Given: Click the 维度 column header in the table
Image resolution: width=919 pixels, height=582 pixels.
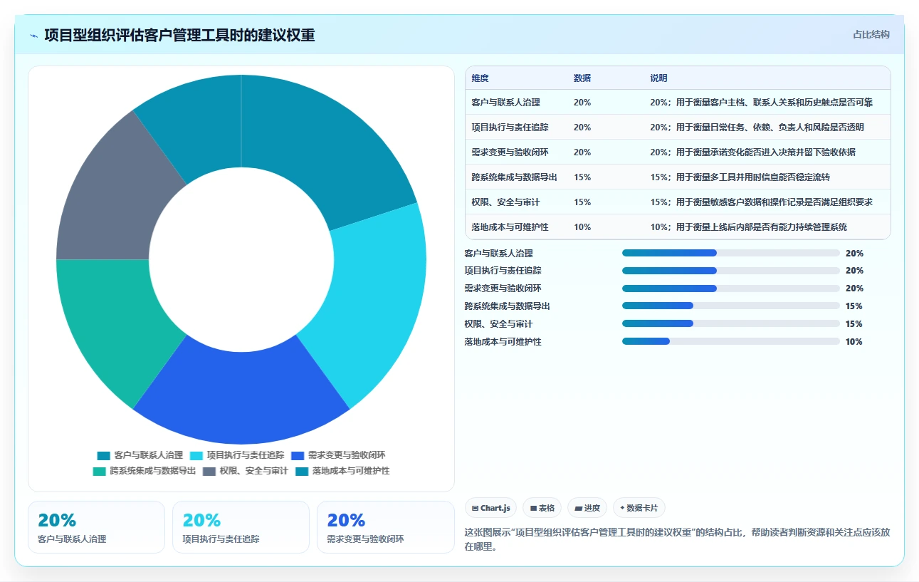Looking at the screenshot, I should point(480,78).
